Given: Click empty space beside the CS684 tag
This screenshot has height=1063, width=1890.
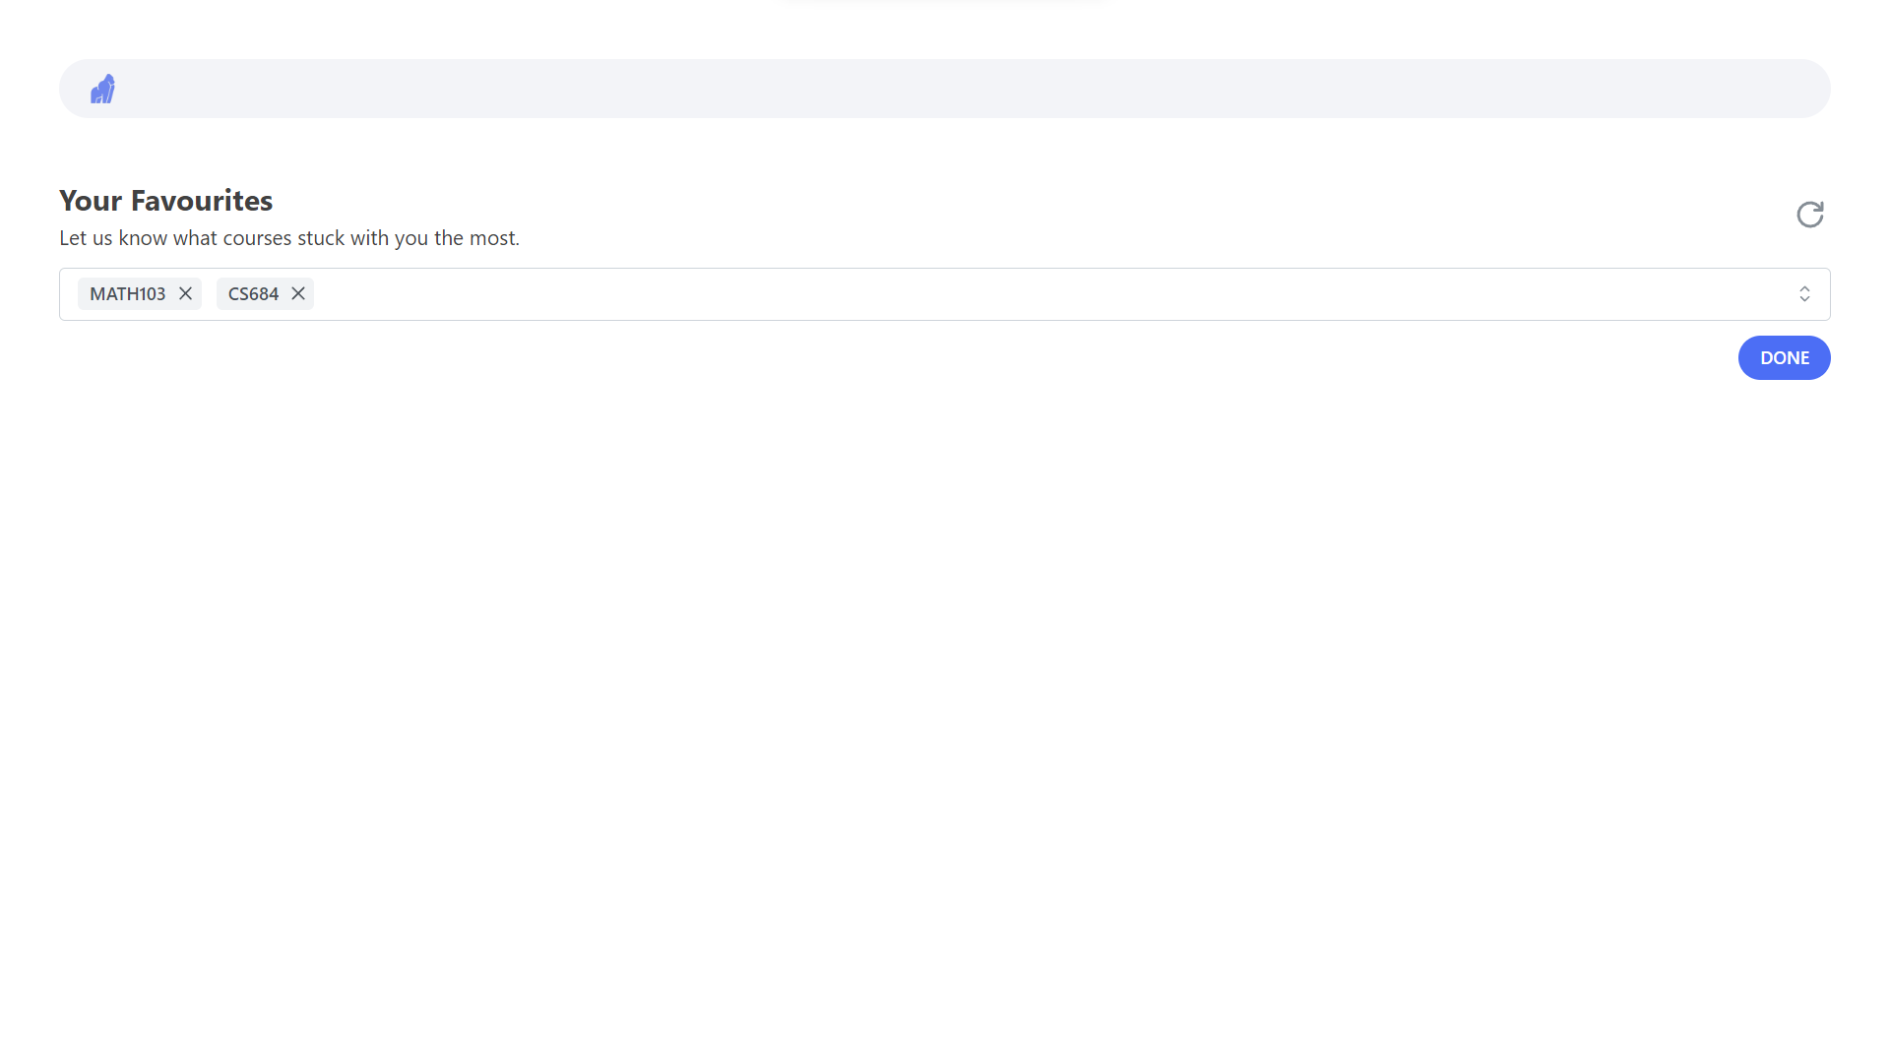Looking at the screenshot, I should pyautogui.click(x=591, y=293).
